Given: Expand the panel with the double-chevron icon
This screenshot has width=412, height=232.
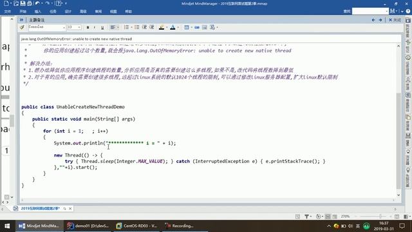Looking at the screenshot, I should (21, 20).
